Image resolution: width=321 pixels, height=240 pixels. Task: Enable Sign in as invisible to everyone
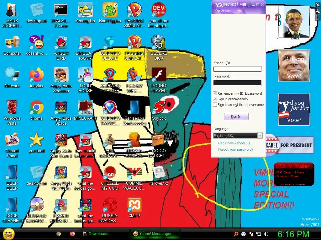215,104
